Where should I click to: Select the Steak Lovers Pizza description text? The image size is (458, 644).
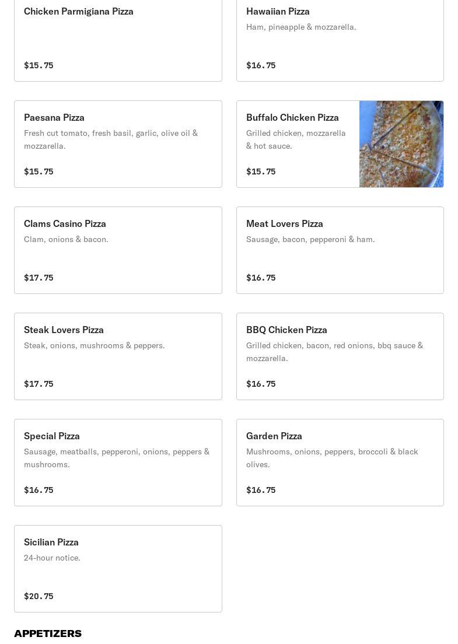click(95, 345)
